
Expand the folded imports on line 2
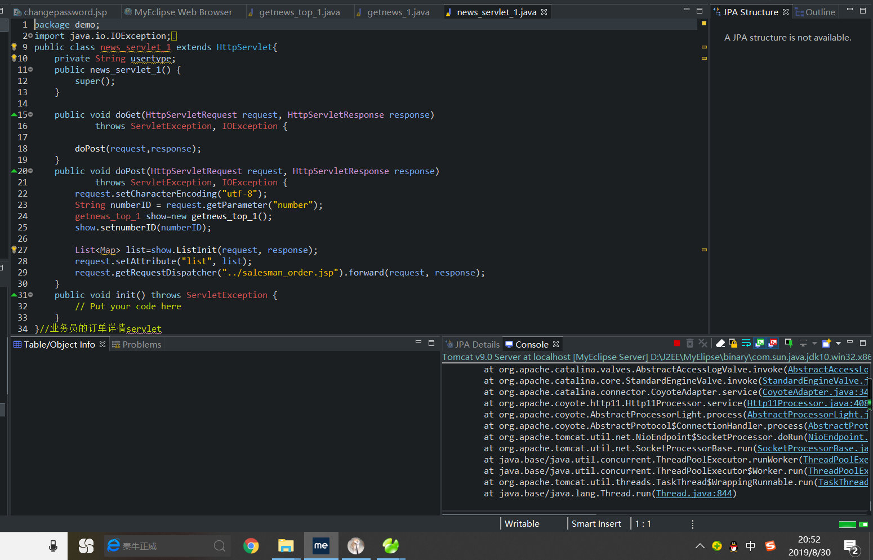pos(30,36)
